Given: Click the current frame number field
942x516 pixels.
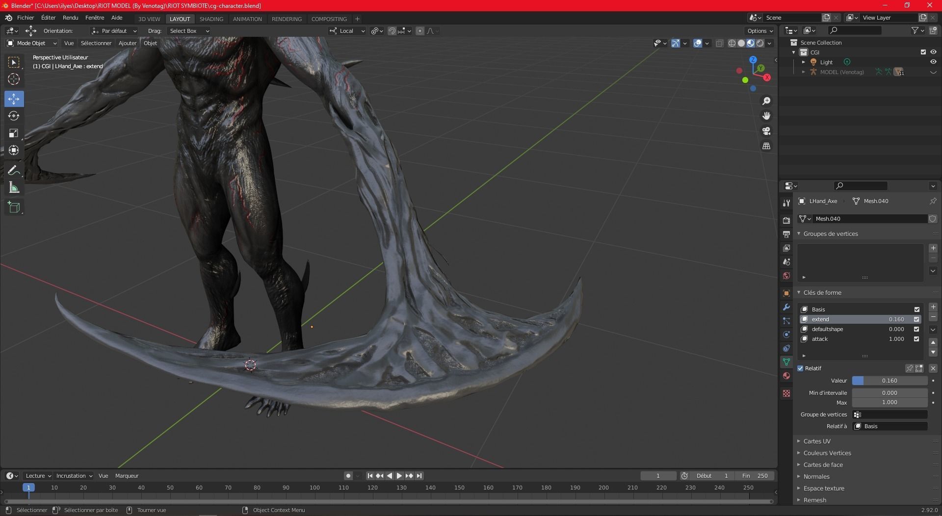Looking at the screenshot, I should tap(658, 476).
